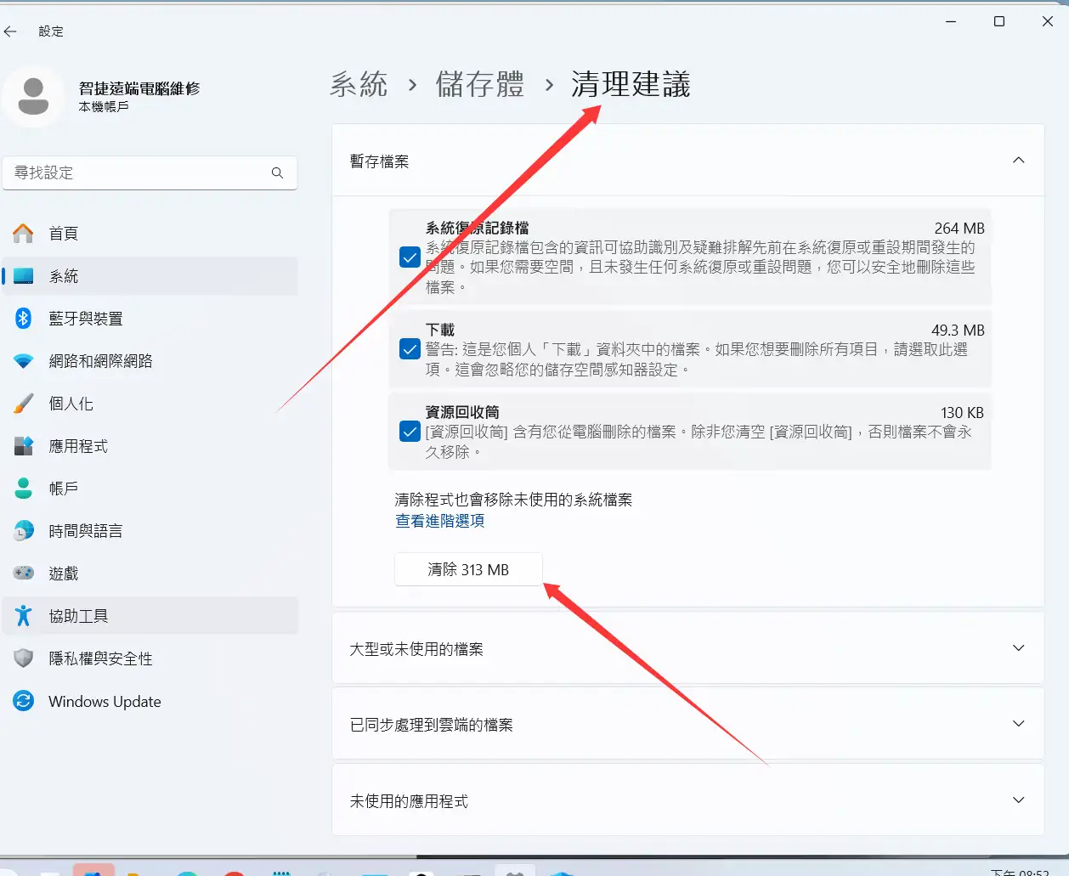Click the 49.3 MB size value

(x=958, y=331)
